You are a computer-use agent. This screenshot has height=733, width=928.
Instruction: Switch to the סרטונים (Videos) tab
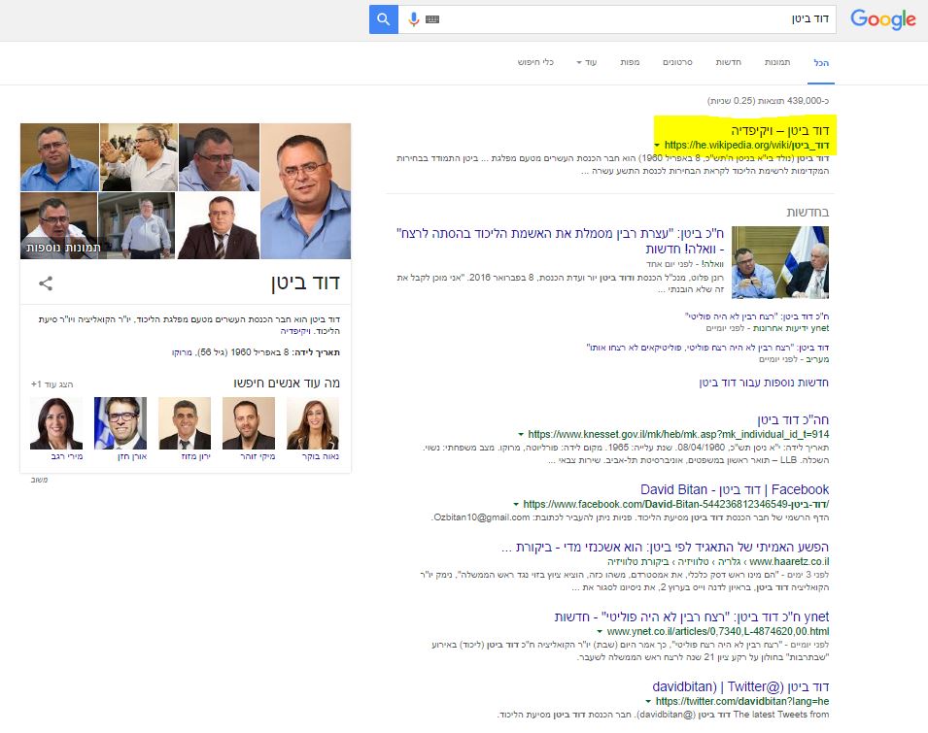(677, 62)
